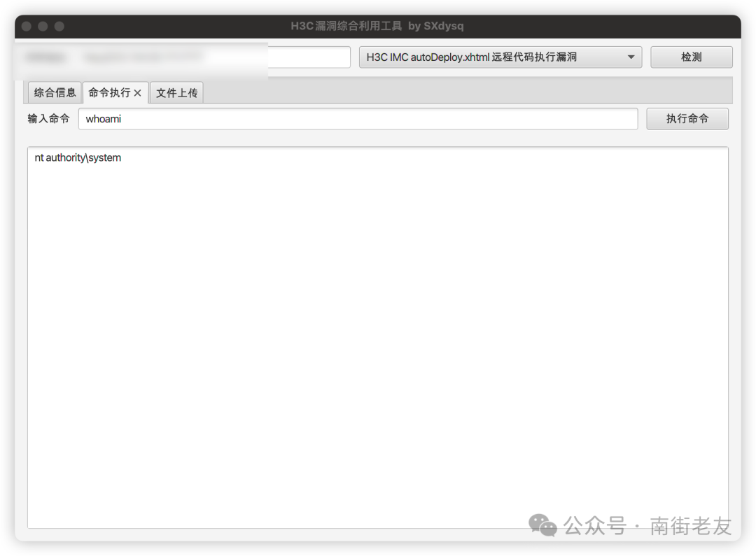Screen dimensions: 756x556
Task: Focus the whoami command input field
Action: click(x=358, y=119)
